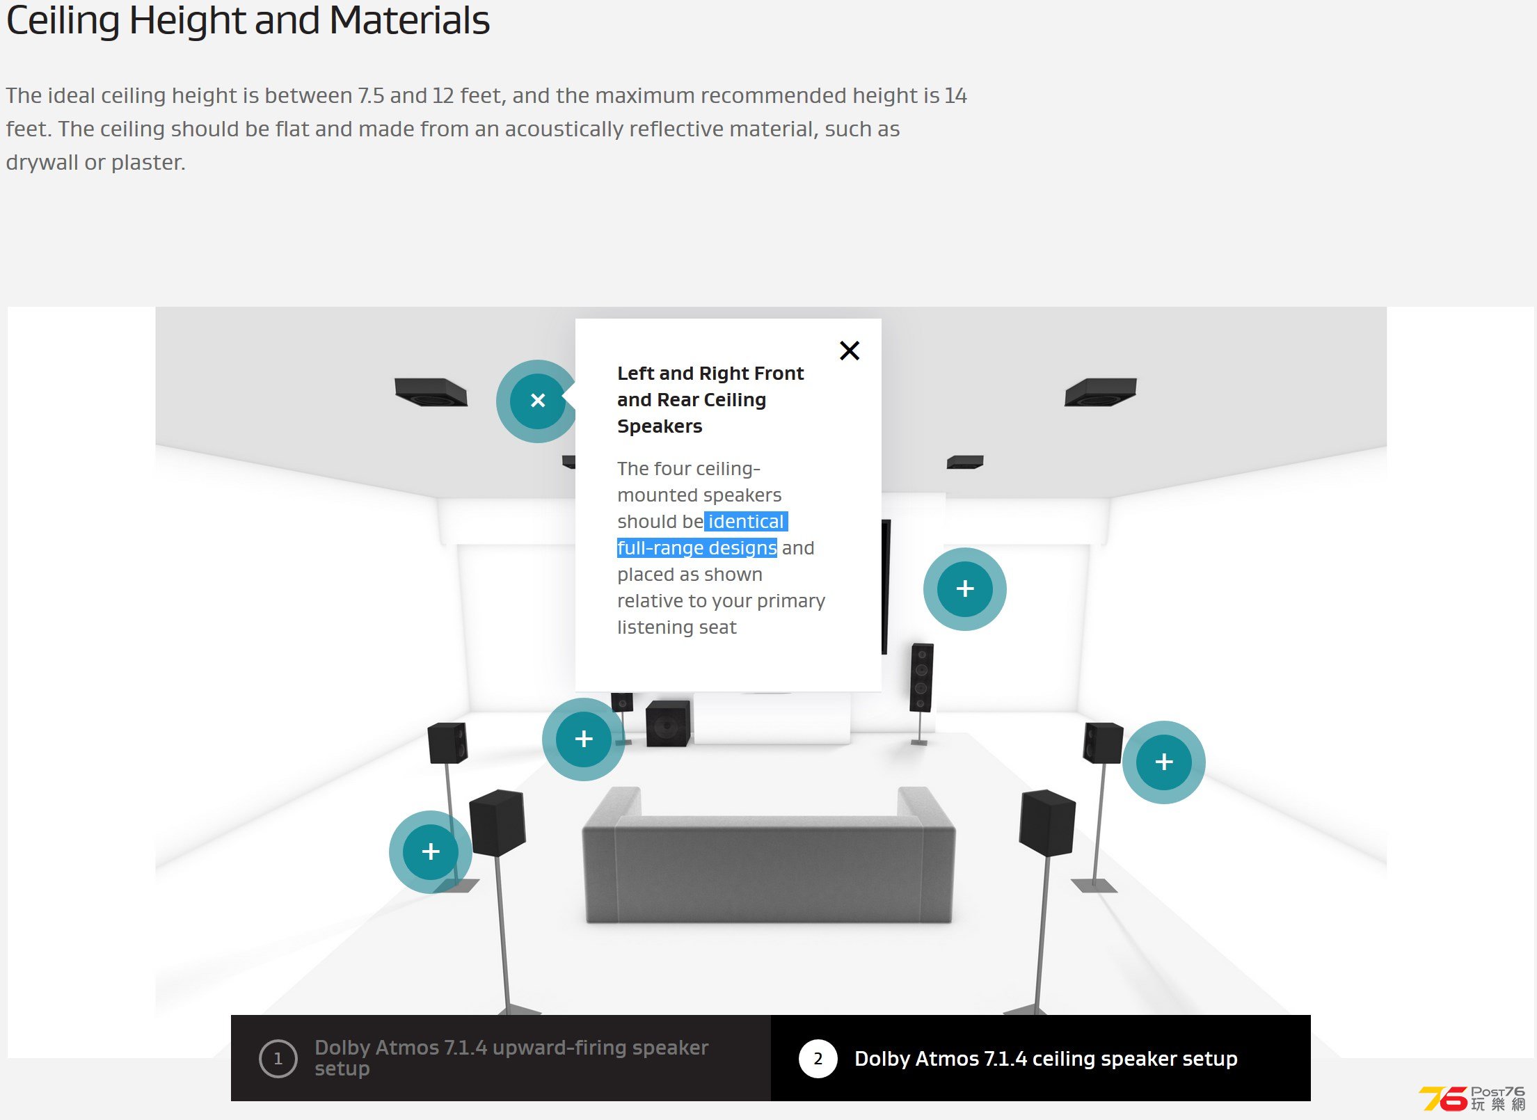This screenshot has height=1120, width=1537.
Task: Open hotspot at left rear speaker stand
Action: 430,851
